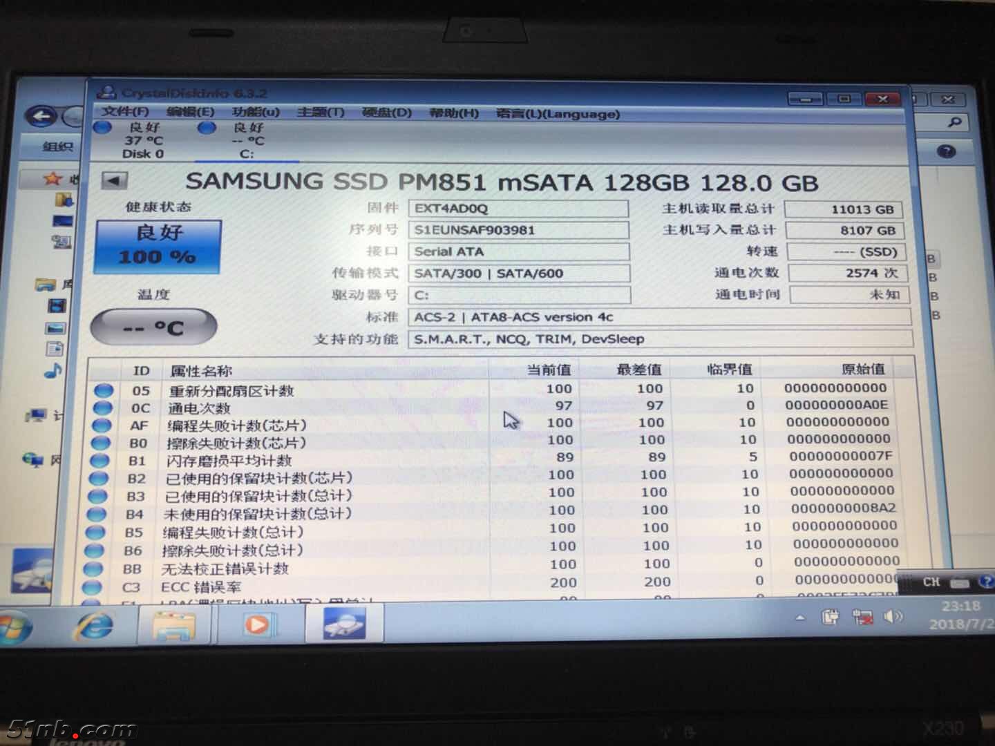Open the 编辑(E) menu

pyautogui.click(x=190, y=111)
